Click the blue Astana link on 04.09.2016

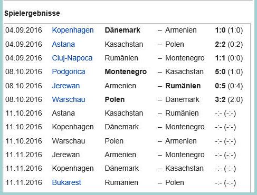click(x=63, y=44)
